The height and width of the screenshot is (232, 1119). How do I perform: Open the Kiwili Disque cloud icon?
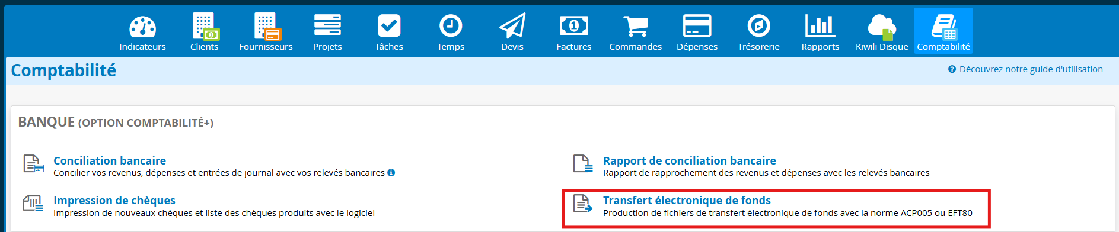[x=882, y=27]
